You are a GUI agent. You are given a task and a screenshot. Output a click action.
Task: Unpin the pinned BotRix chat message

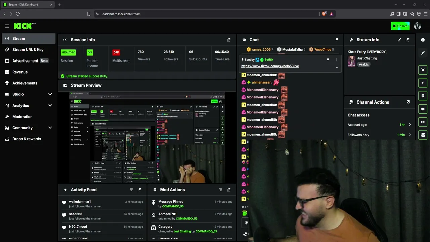pos(328,60)
